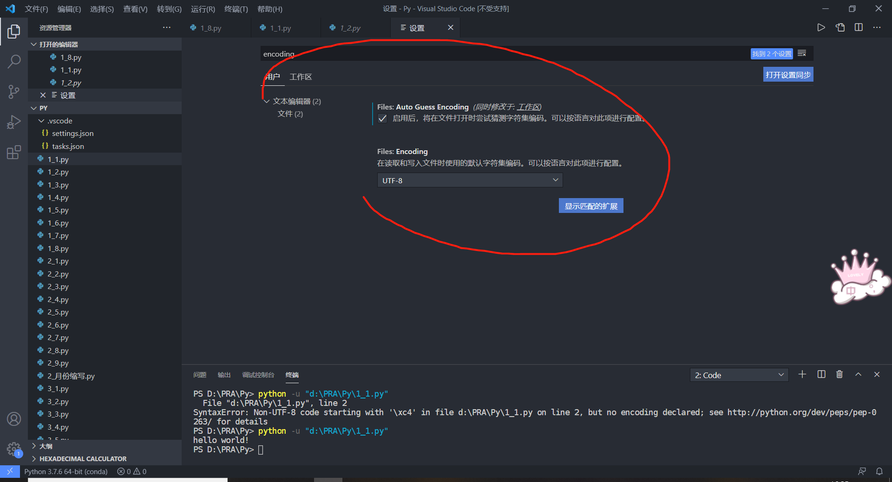Split the terminal panel

pyautogui.click(x=821, y=374)
